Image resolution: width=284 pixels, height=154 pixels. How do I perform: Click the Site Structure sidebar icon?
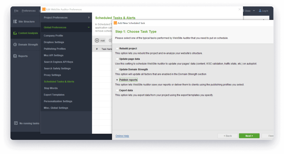pos(15,22)
